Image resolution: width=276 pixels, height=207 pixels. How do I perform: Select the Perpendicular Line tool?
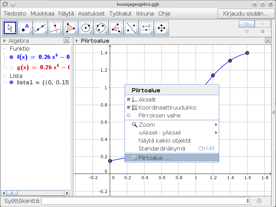click(x=55, y=28)
